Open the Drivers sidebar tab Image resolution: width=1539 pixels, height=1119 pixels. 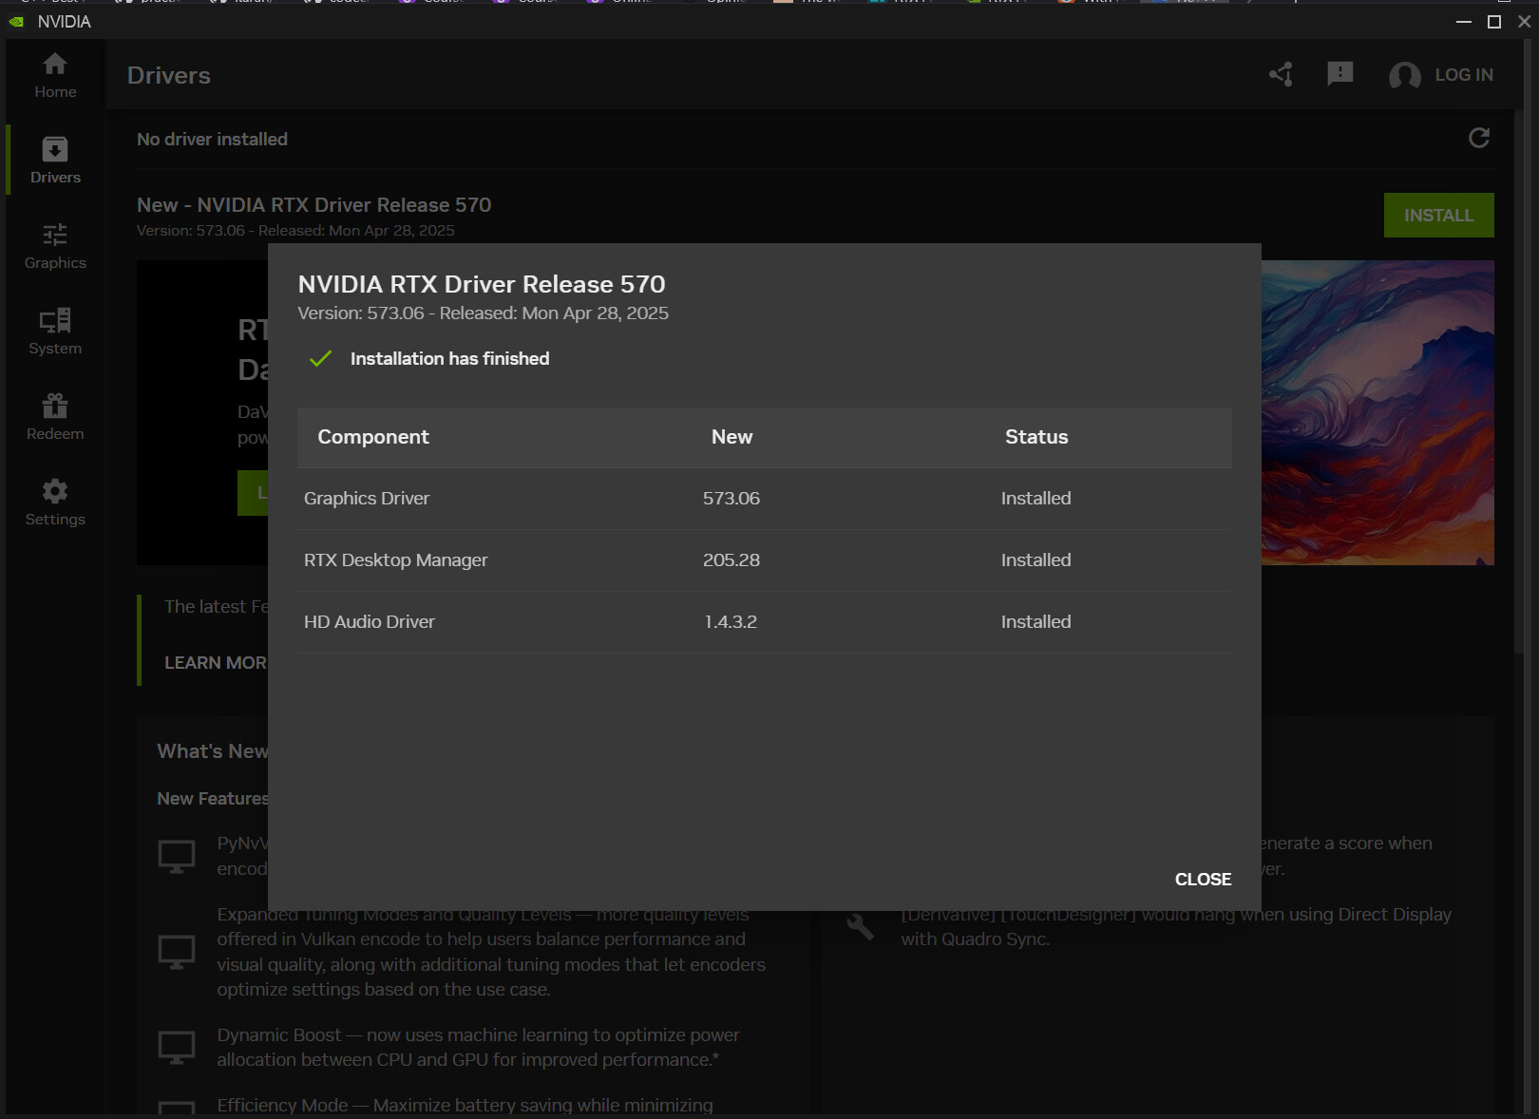pos(55,161)
